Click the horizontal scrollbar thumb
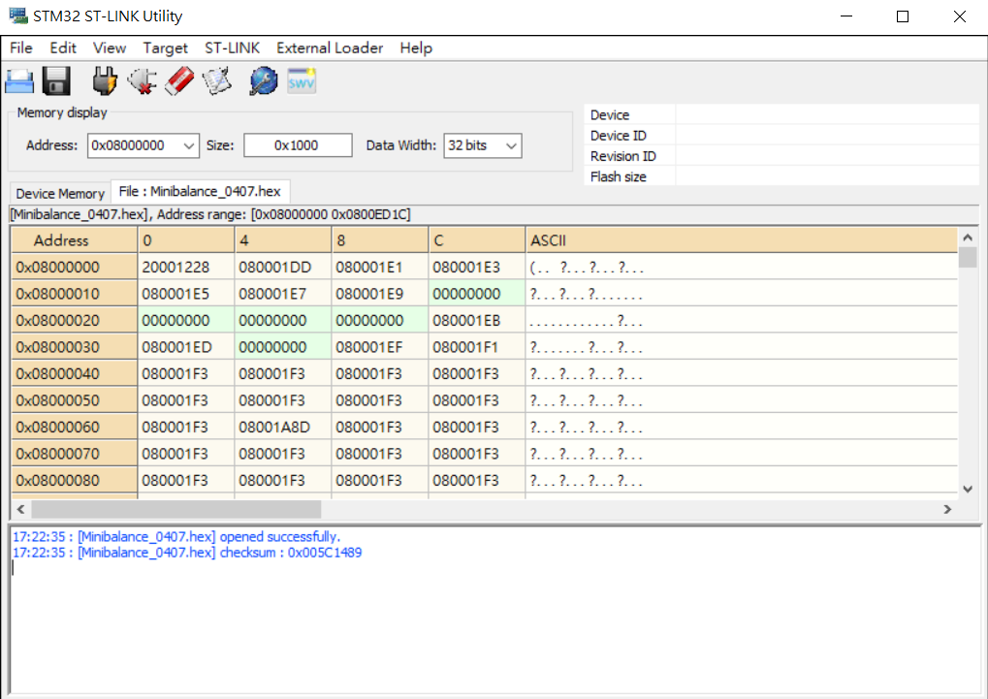 (176, 509)
